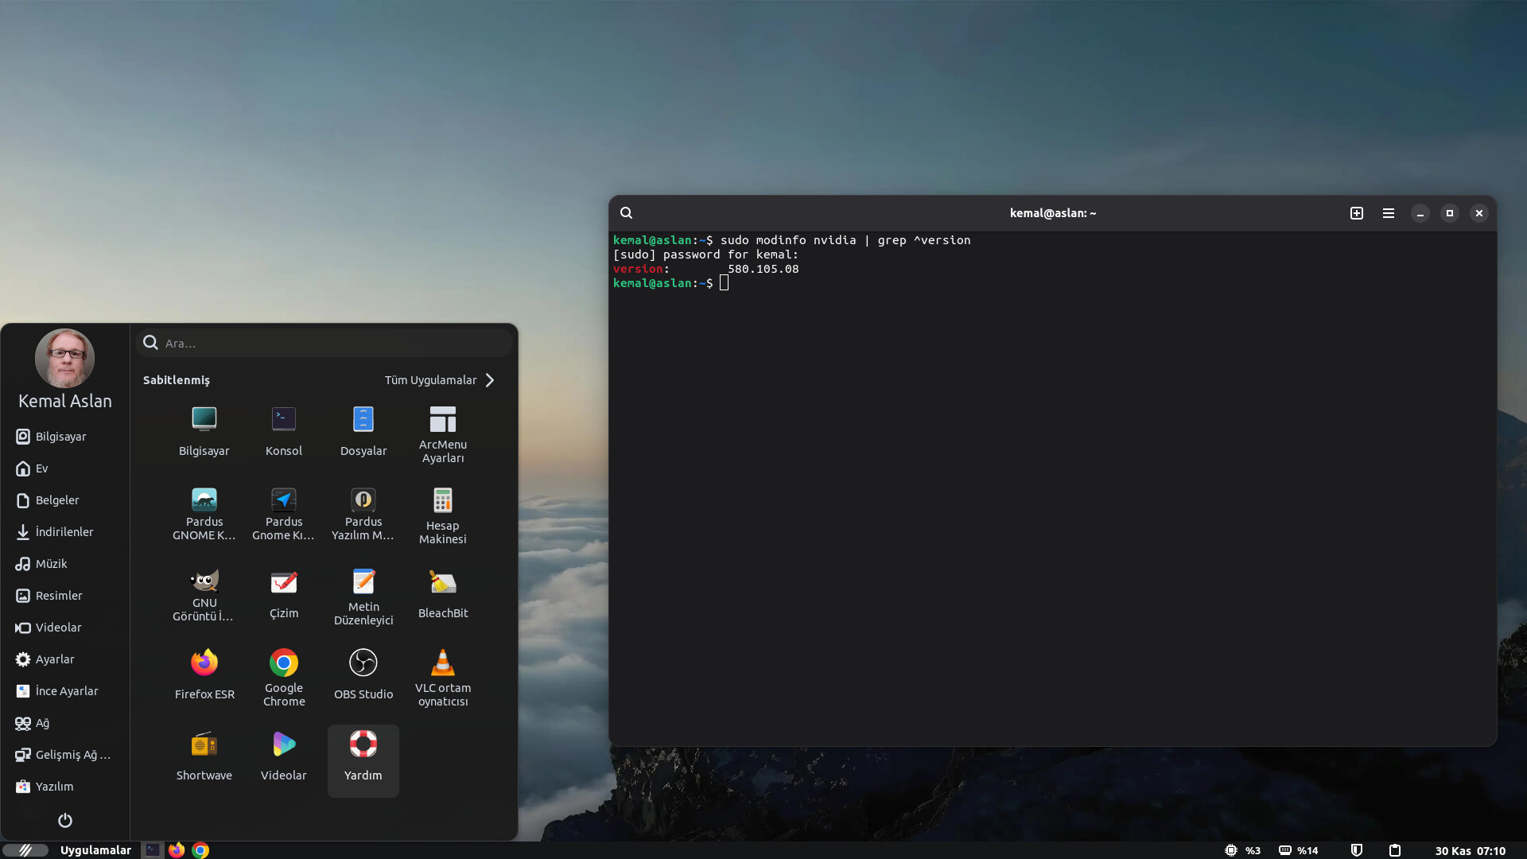Click the Kemal Aslan user avatar
Screen dimensions: 1527x859
(65, 359)
